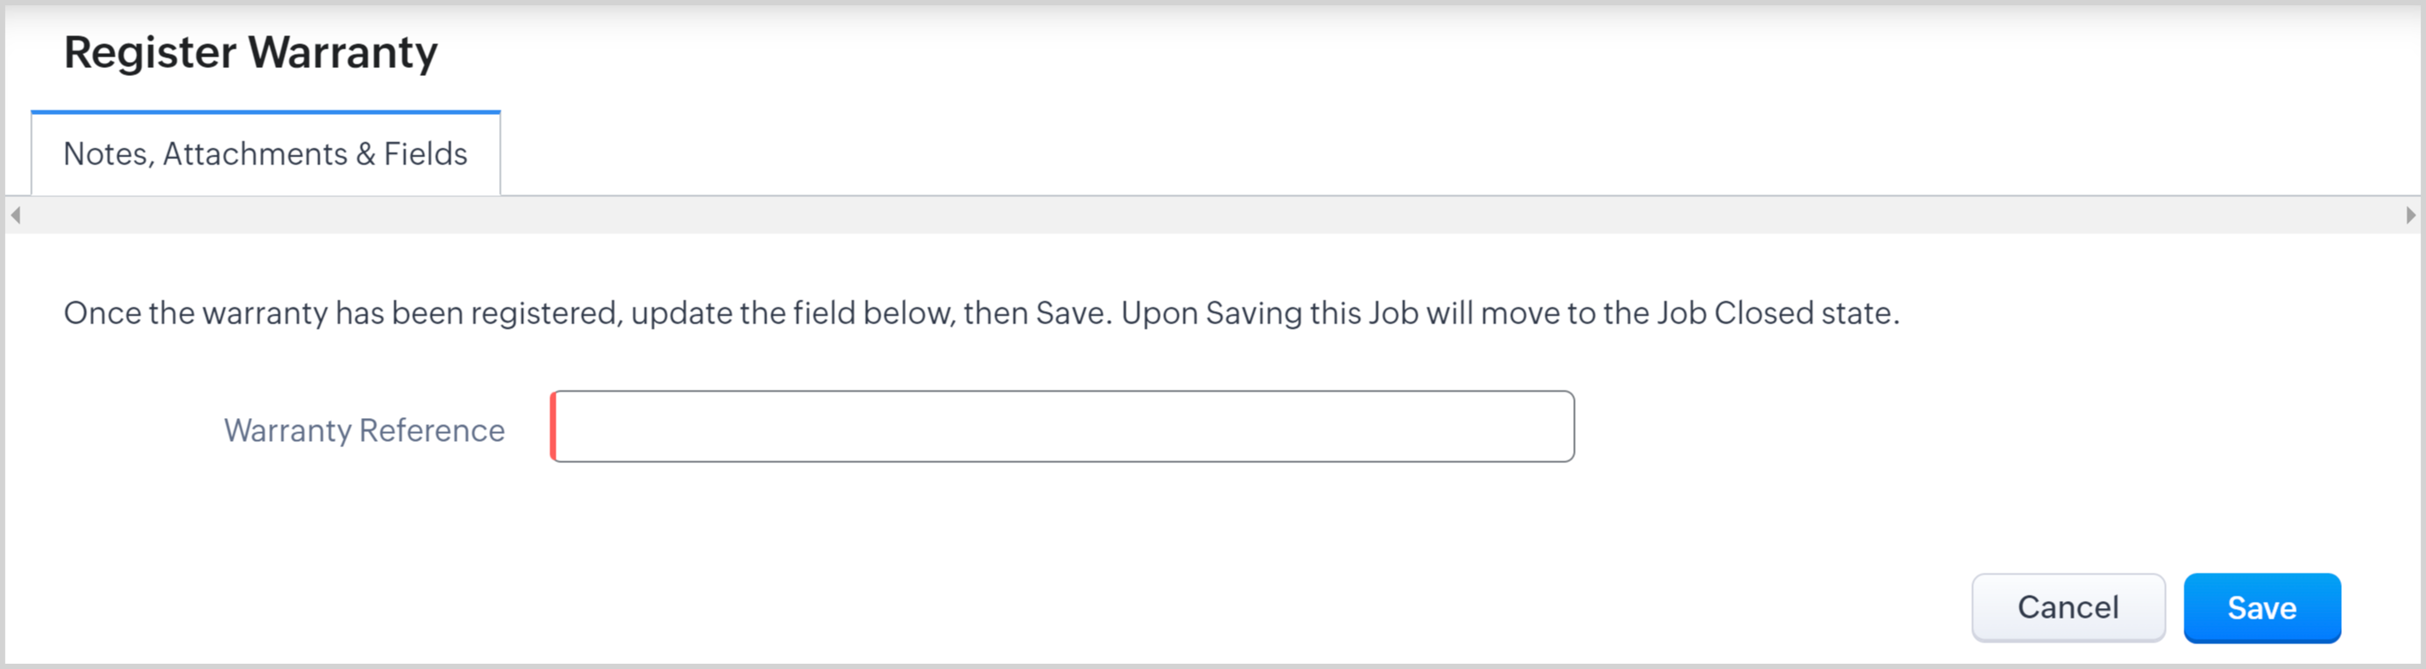The height and width of the screenshot is (669, 2426).
Task: Click the horizontal scrollbar track
Action: 1213,216
